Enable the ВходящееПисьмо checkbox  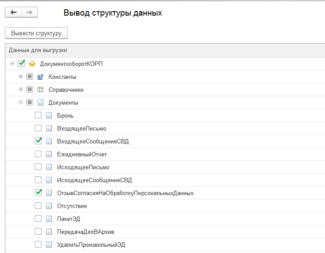(x=38, y=128)
